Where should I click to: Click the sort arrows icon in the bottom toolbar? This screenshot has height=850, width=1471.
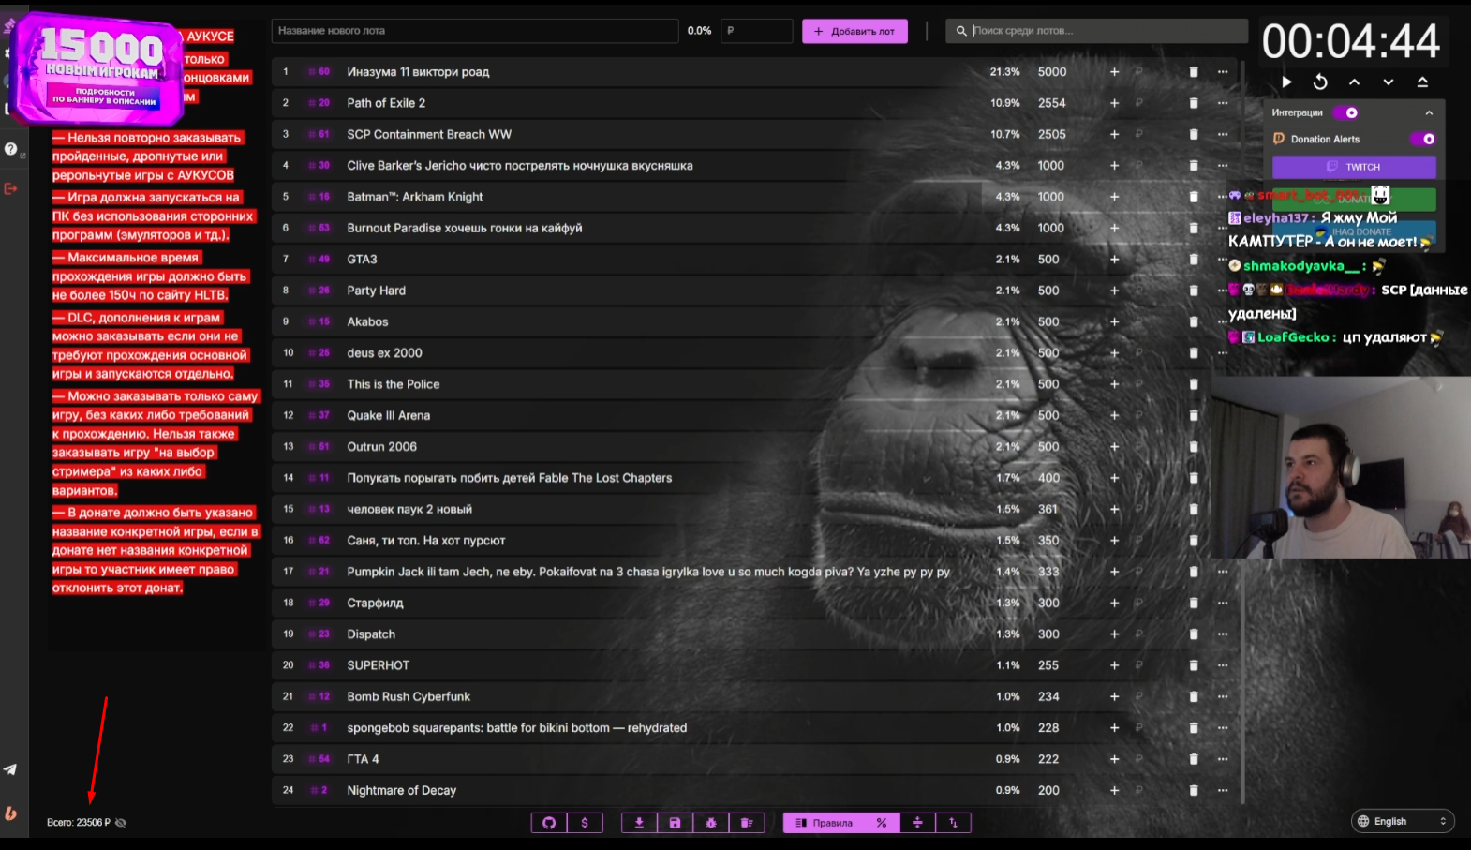point(953,823)
